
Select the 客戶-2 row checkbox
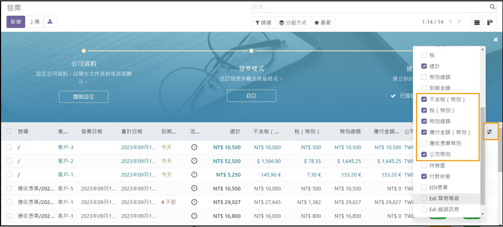tap(9, 161)
